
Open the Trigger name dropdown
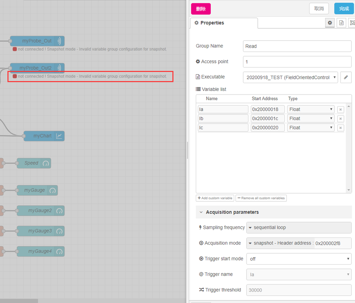(299, 275)
